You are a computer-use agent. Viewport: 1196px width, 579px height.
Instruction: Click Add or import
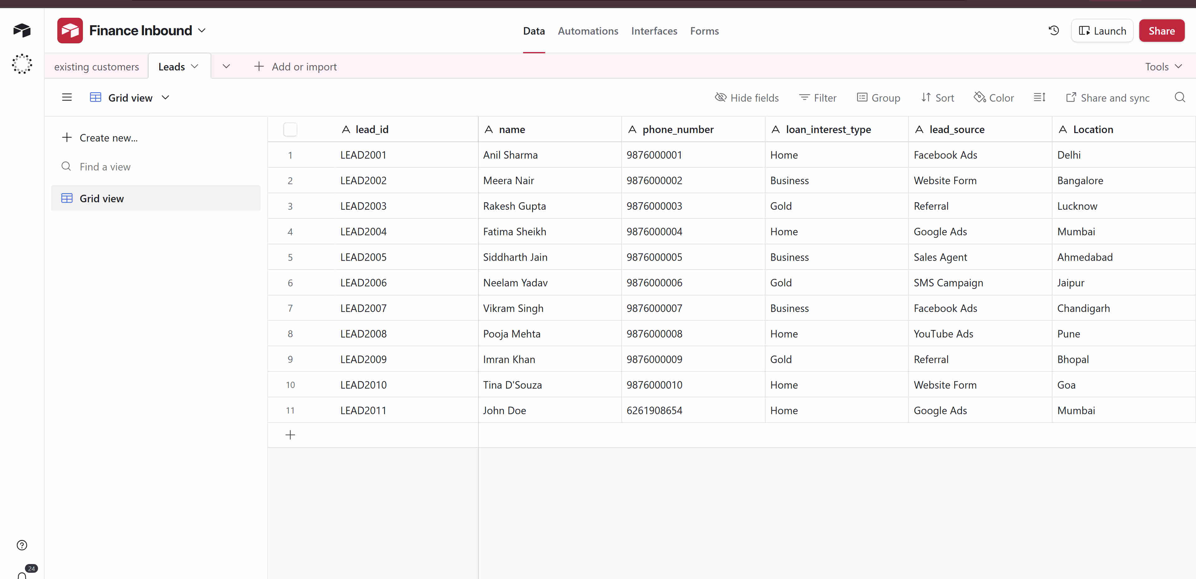click(x=295, y=66)
